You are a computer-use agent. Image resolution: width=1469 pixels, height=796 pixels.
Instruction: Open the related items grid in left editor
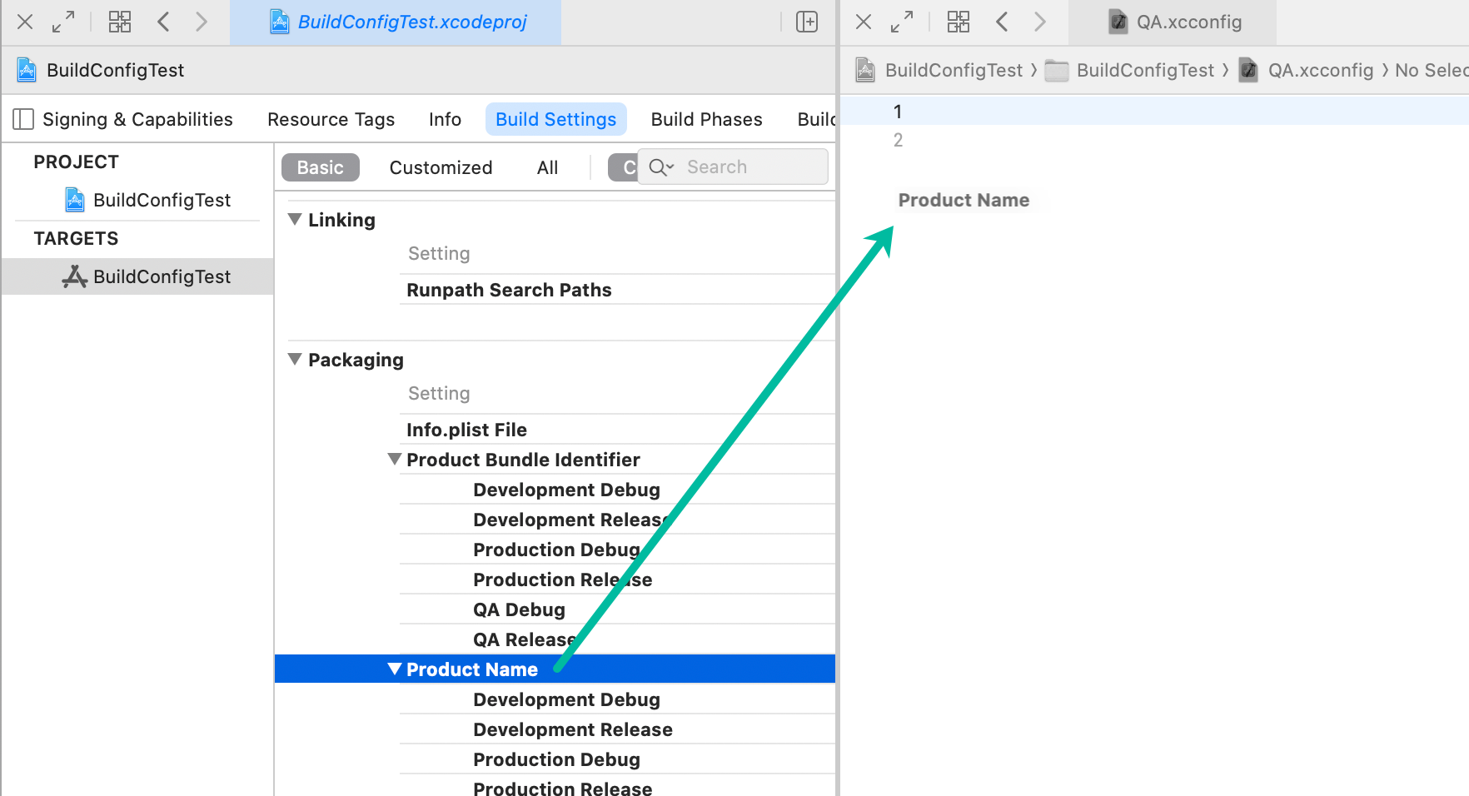(120, 22)
